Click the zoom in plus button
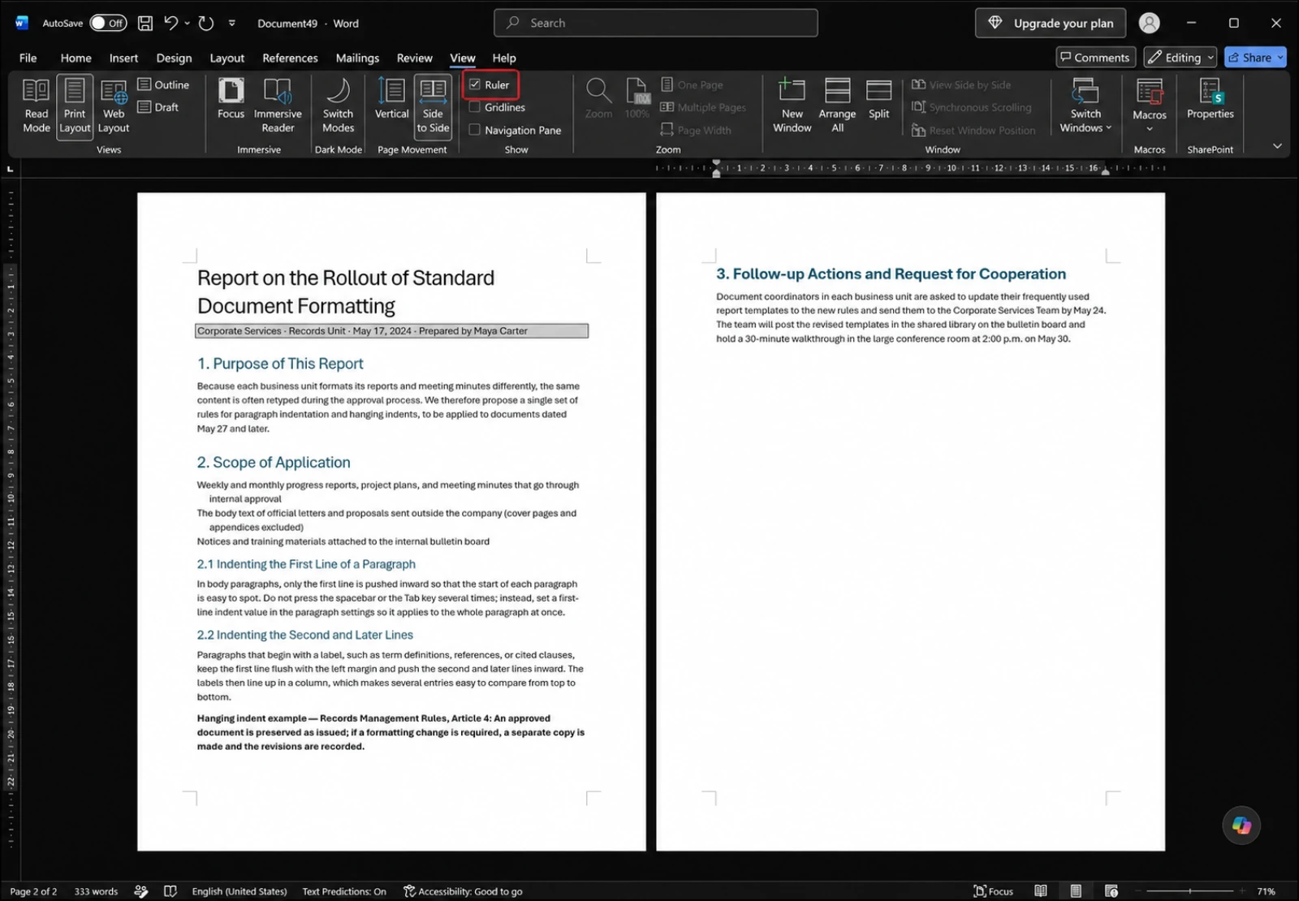 click(x=1241, y=891)
